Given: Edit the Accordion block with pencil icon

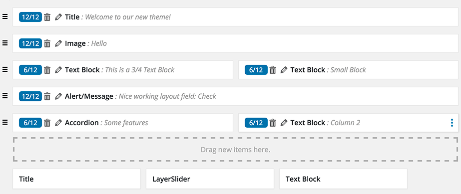Looking at the screenshot, I should pyautogui.click(x=58, y=123).
